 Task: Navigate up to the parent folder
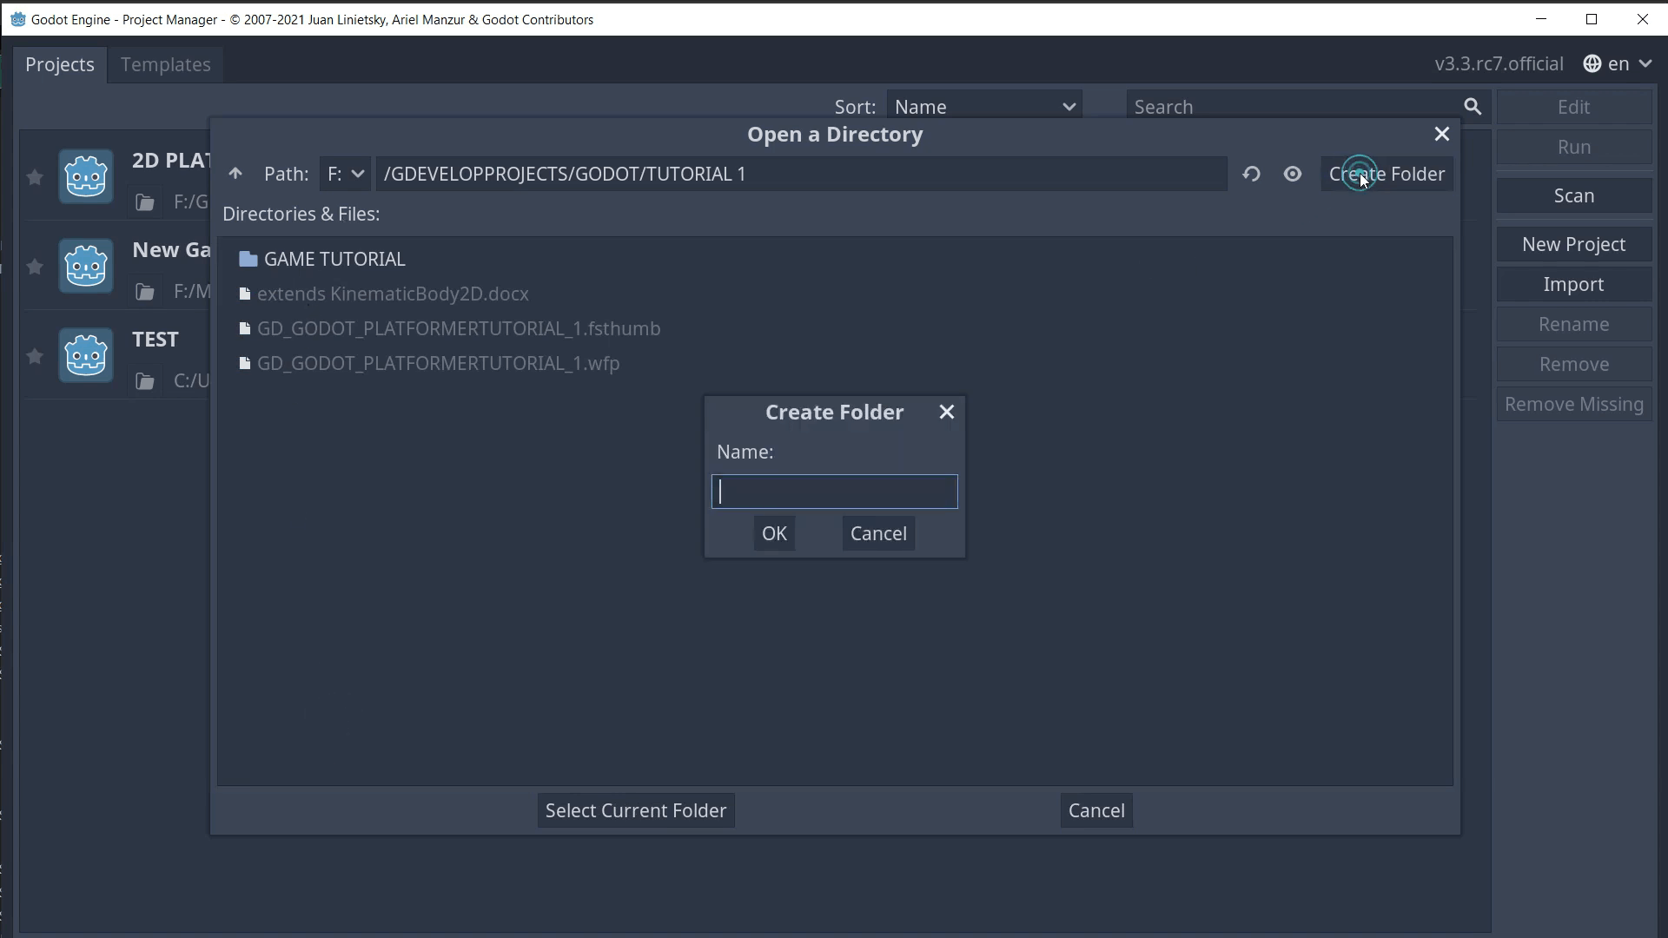[x=235, y=174]
